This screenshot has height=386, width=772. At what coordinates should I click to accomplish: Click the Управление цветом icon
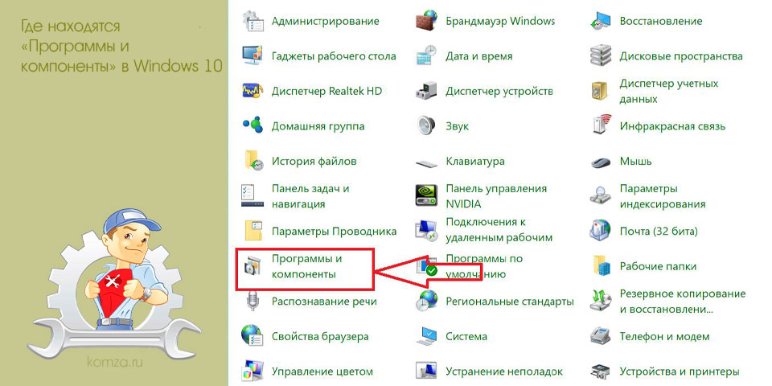click(x=253, y=372)
